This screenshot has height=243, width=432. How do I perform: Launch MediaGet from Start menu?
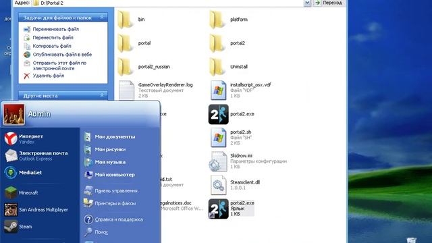click(24, 173)
